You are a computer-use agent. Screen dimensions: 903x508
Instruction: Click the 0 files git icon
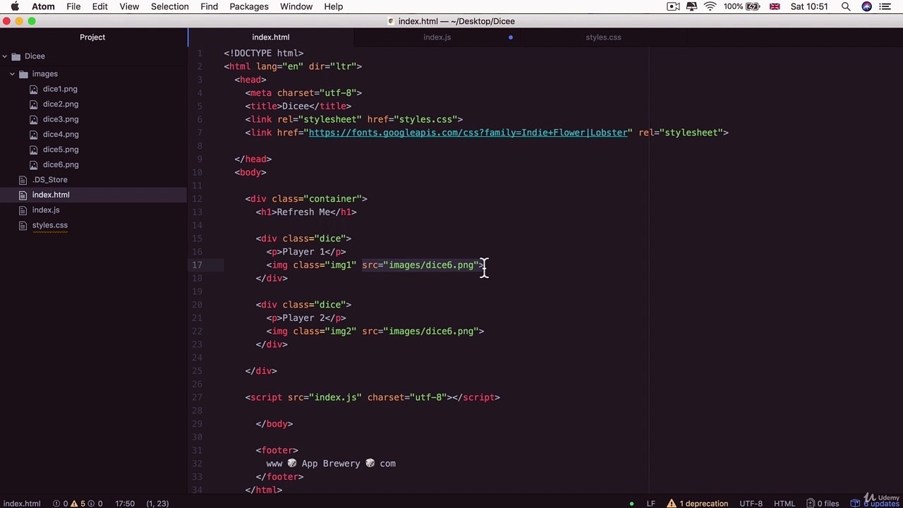point(809,504)
